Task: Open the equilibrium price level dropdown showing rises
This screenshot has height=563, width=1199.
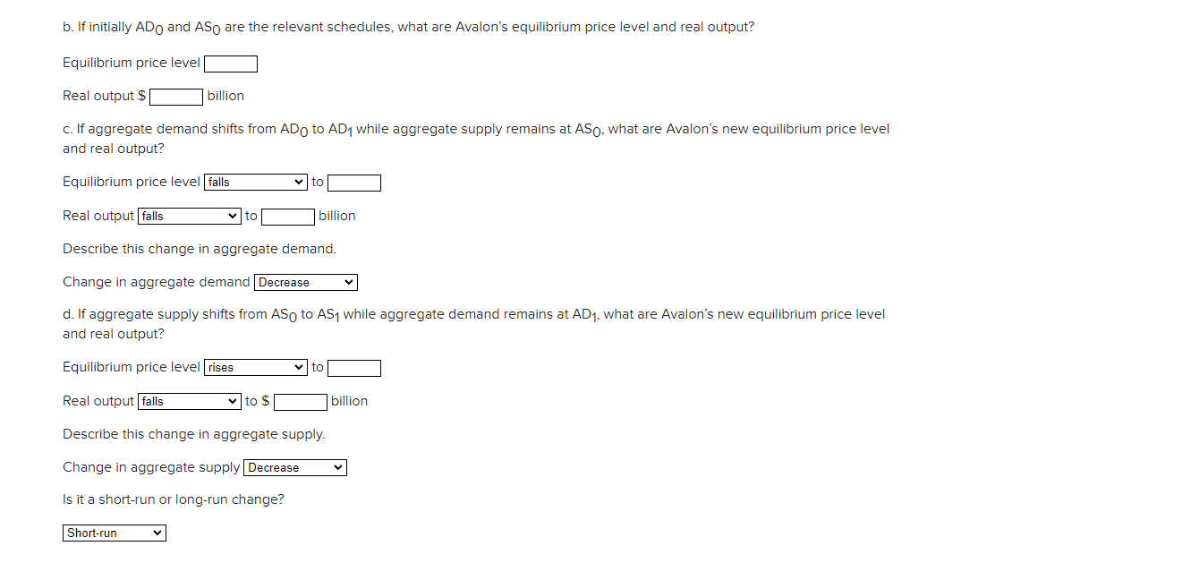Action: point(255,367)
